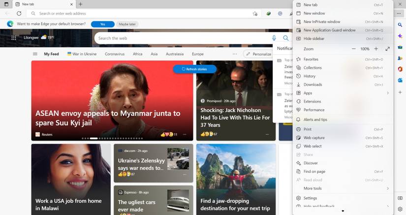The width and height of the screenshot is (406, 215).
Task: Click the web search magnifier icon
Action: 285,38
